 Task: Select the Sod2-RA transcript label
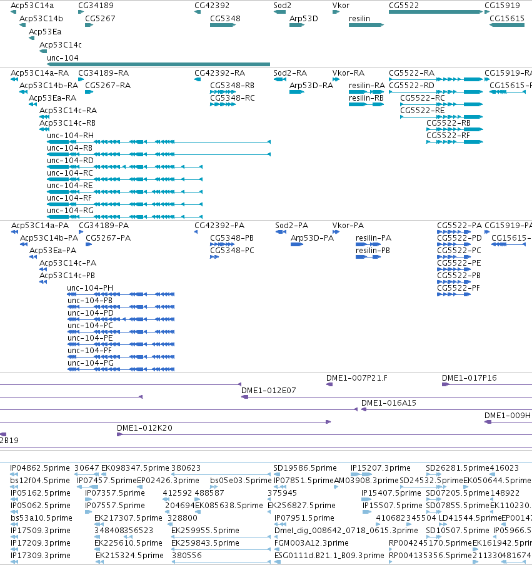[290, 72]
